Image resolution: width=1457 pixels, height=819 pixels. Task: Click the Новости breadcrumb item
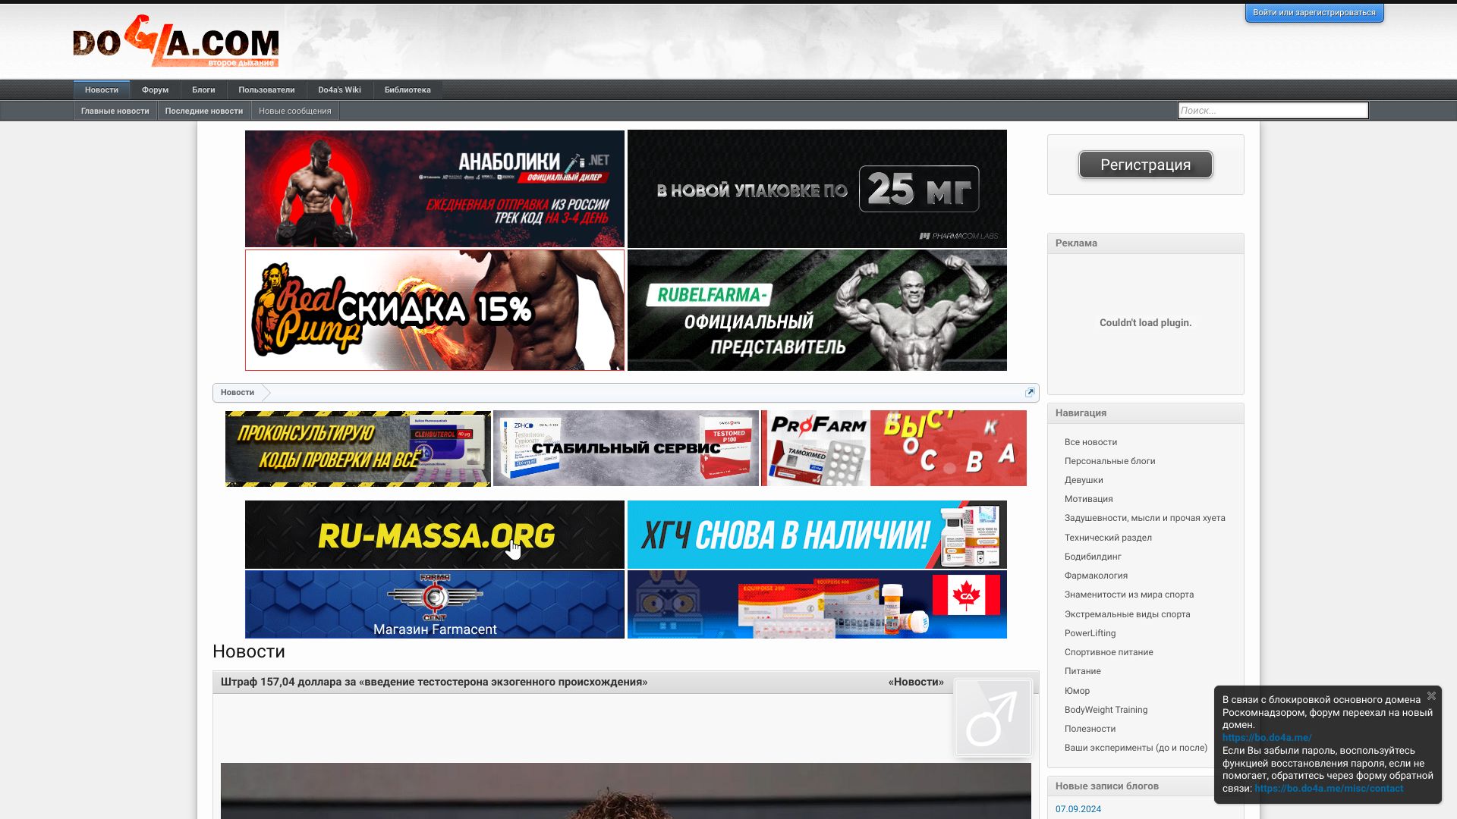(x=238, y=392)
